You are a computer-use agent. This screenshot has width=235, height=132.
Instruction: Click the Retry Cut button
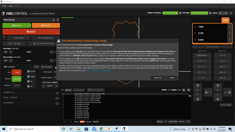158,78
